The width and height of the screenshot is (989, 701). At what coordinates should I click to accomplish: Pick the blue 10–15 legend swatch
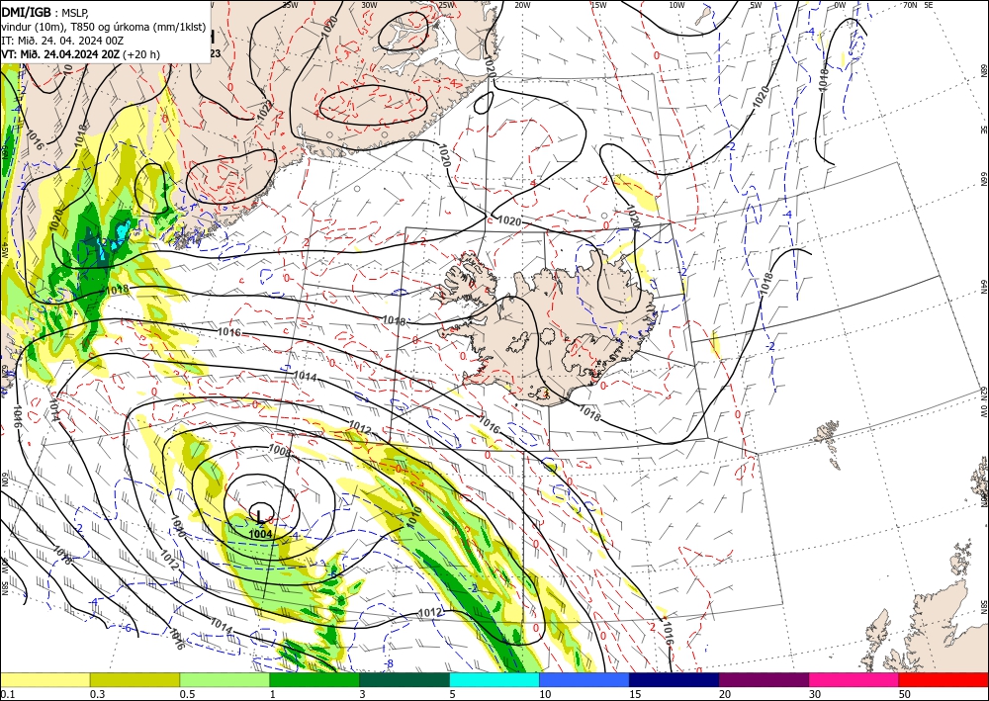(584, 679)
